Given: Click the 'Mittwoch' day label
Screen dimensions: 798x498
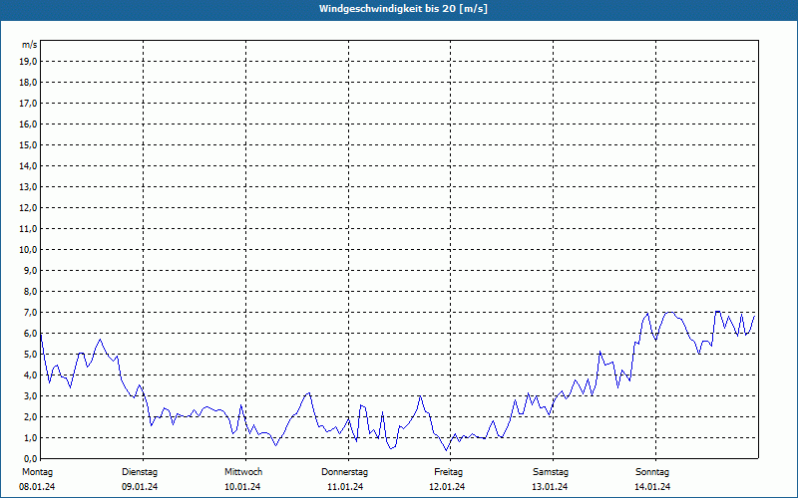Looking at the screenshot, I should (x=243, y=472).
